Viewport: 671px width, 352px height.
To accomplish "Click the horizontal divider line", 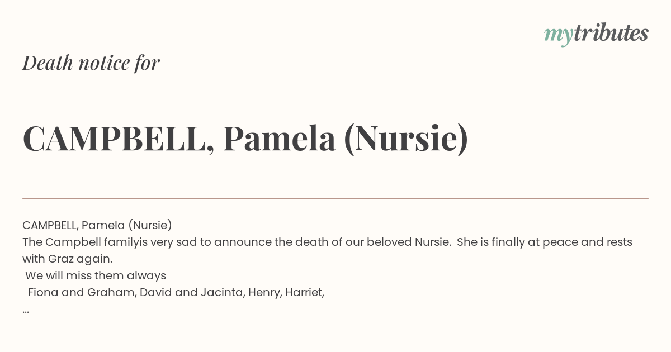I will click(x=335, y=198).
